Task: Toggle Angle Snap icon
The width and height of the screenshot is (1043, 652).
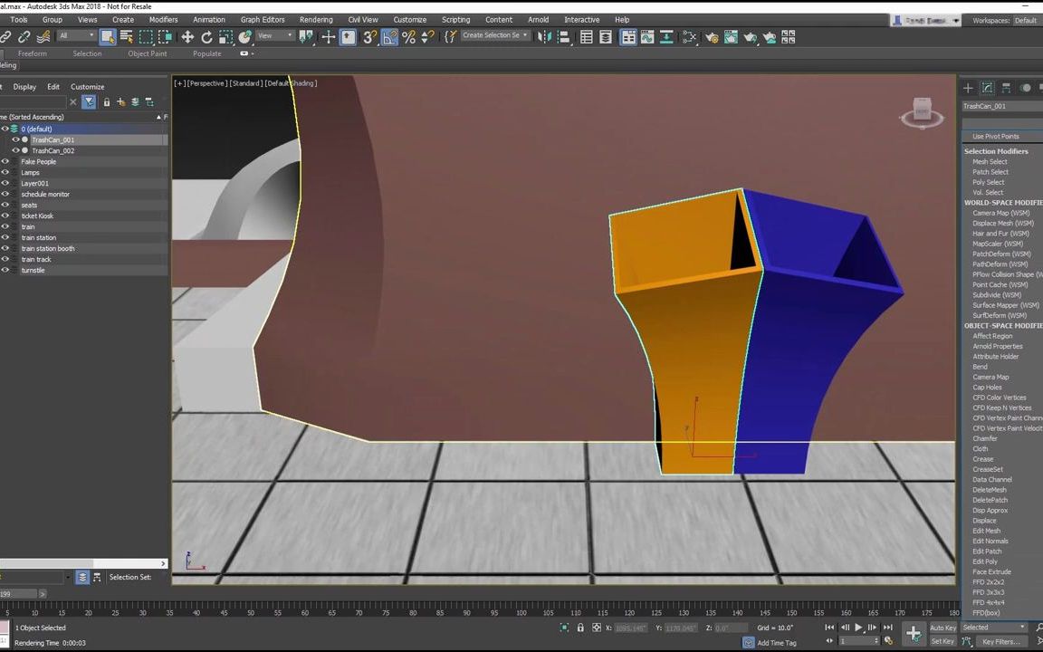Action: click(x=389, y=37)
